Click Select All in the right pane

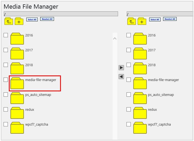pyautogui.click(x=155, y=19)
